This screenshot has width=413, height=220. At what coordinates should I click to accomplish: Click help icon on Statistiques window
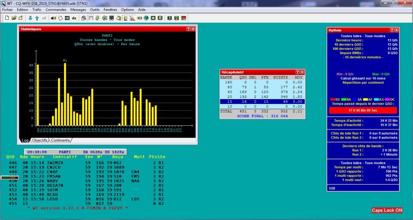[188, 29]
